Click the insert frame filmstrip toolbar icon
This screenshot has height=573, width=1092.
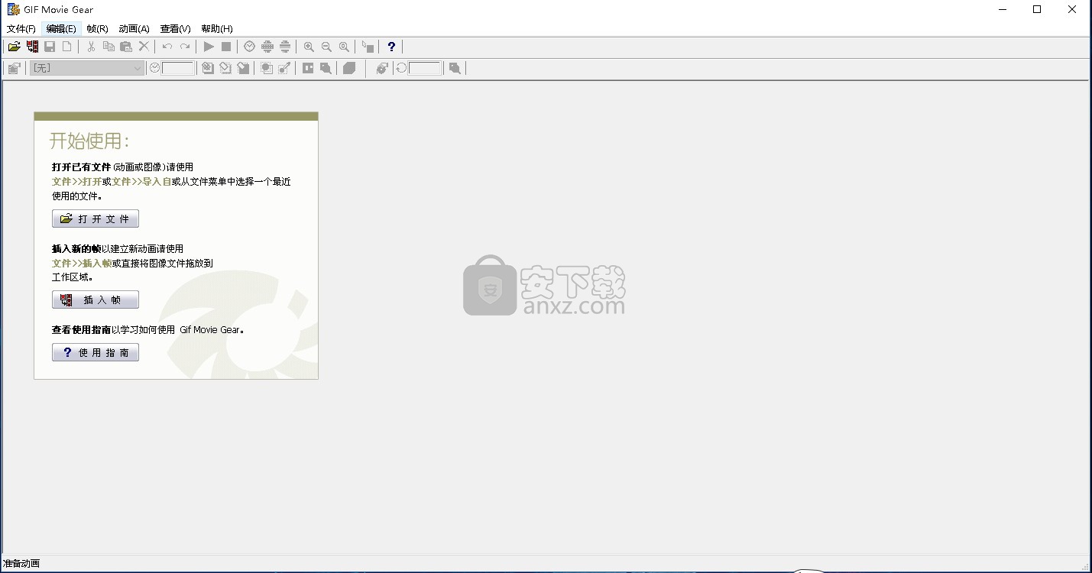(32, 47)
